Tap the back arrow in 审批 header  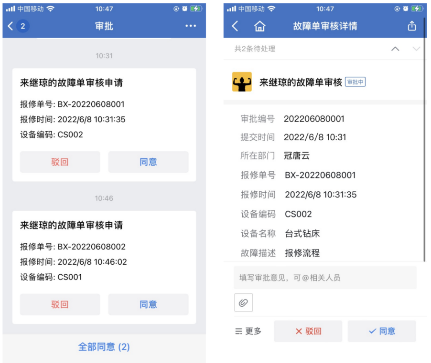click(x=10, y=26)
